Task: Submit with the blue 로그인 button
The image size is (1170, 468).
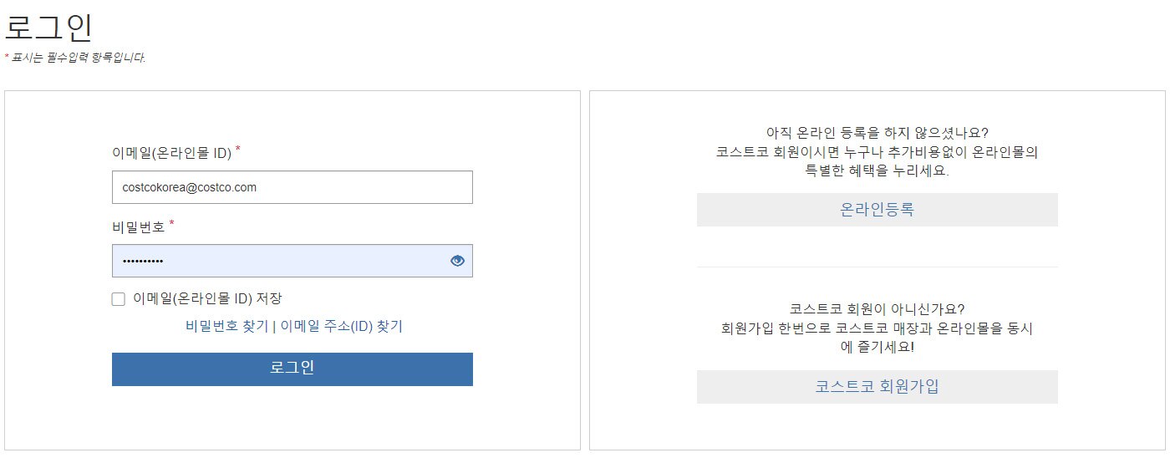Action: [x=292, y=369]
